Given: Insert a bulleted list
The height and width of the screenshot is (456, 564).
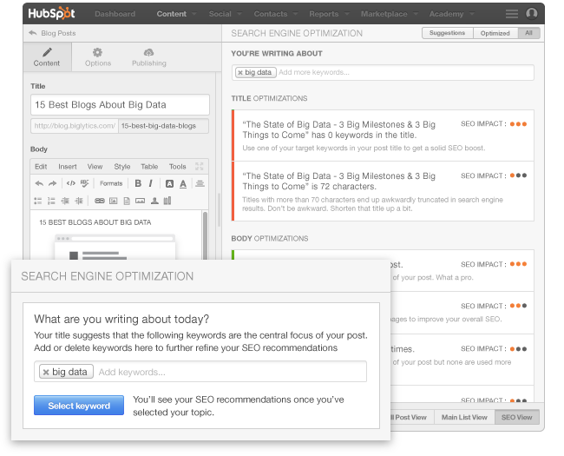Looking at the screenshot, I should point(38,201).
